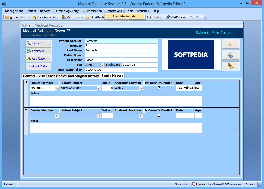Image resolution: width=264 pixels, height=189 pixels.
Task: Click the Main Screen people icon
Action: click(x=64, y=17)
